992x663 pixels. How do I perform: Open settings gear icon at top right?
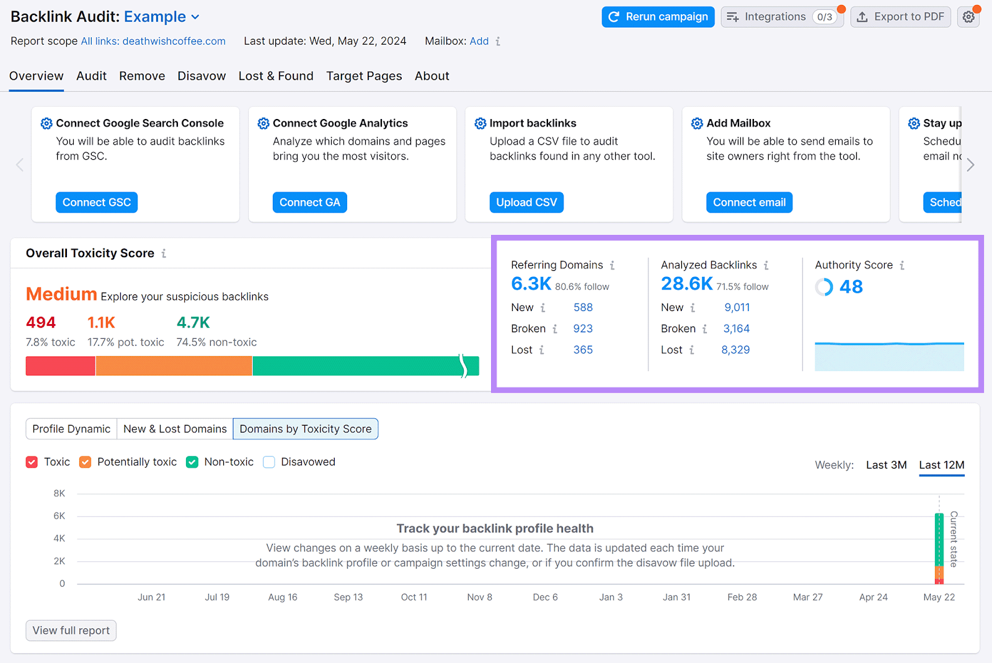click(968, 17)
